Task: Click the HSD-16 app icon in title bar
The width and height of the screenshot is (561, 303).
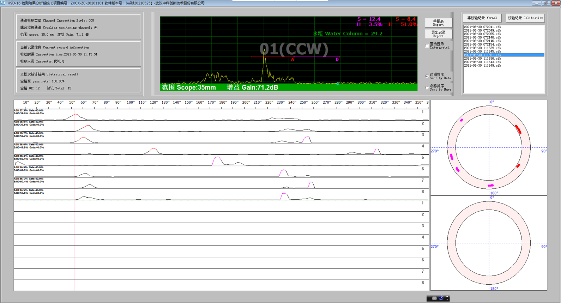Action: [x=3, y=3]
